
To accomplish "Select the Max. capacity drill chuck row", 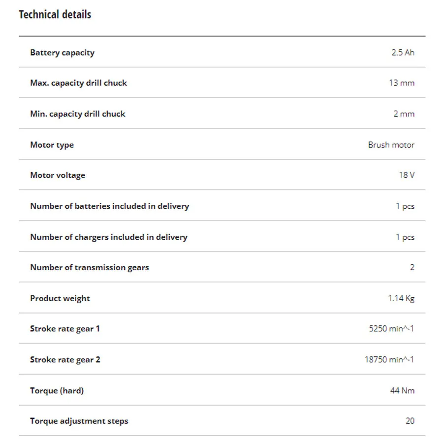I will pos(222,83).
